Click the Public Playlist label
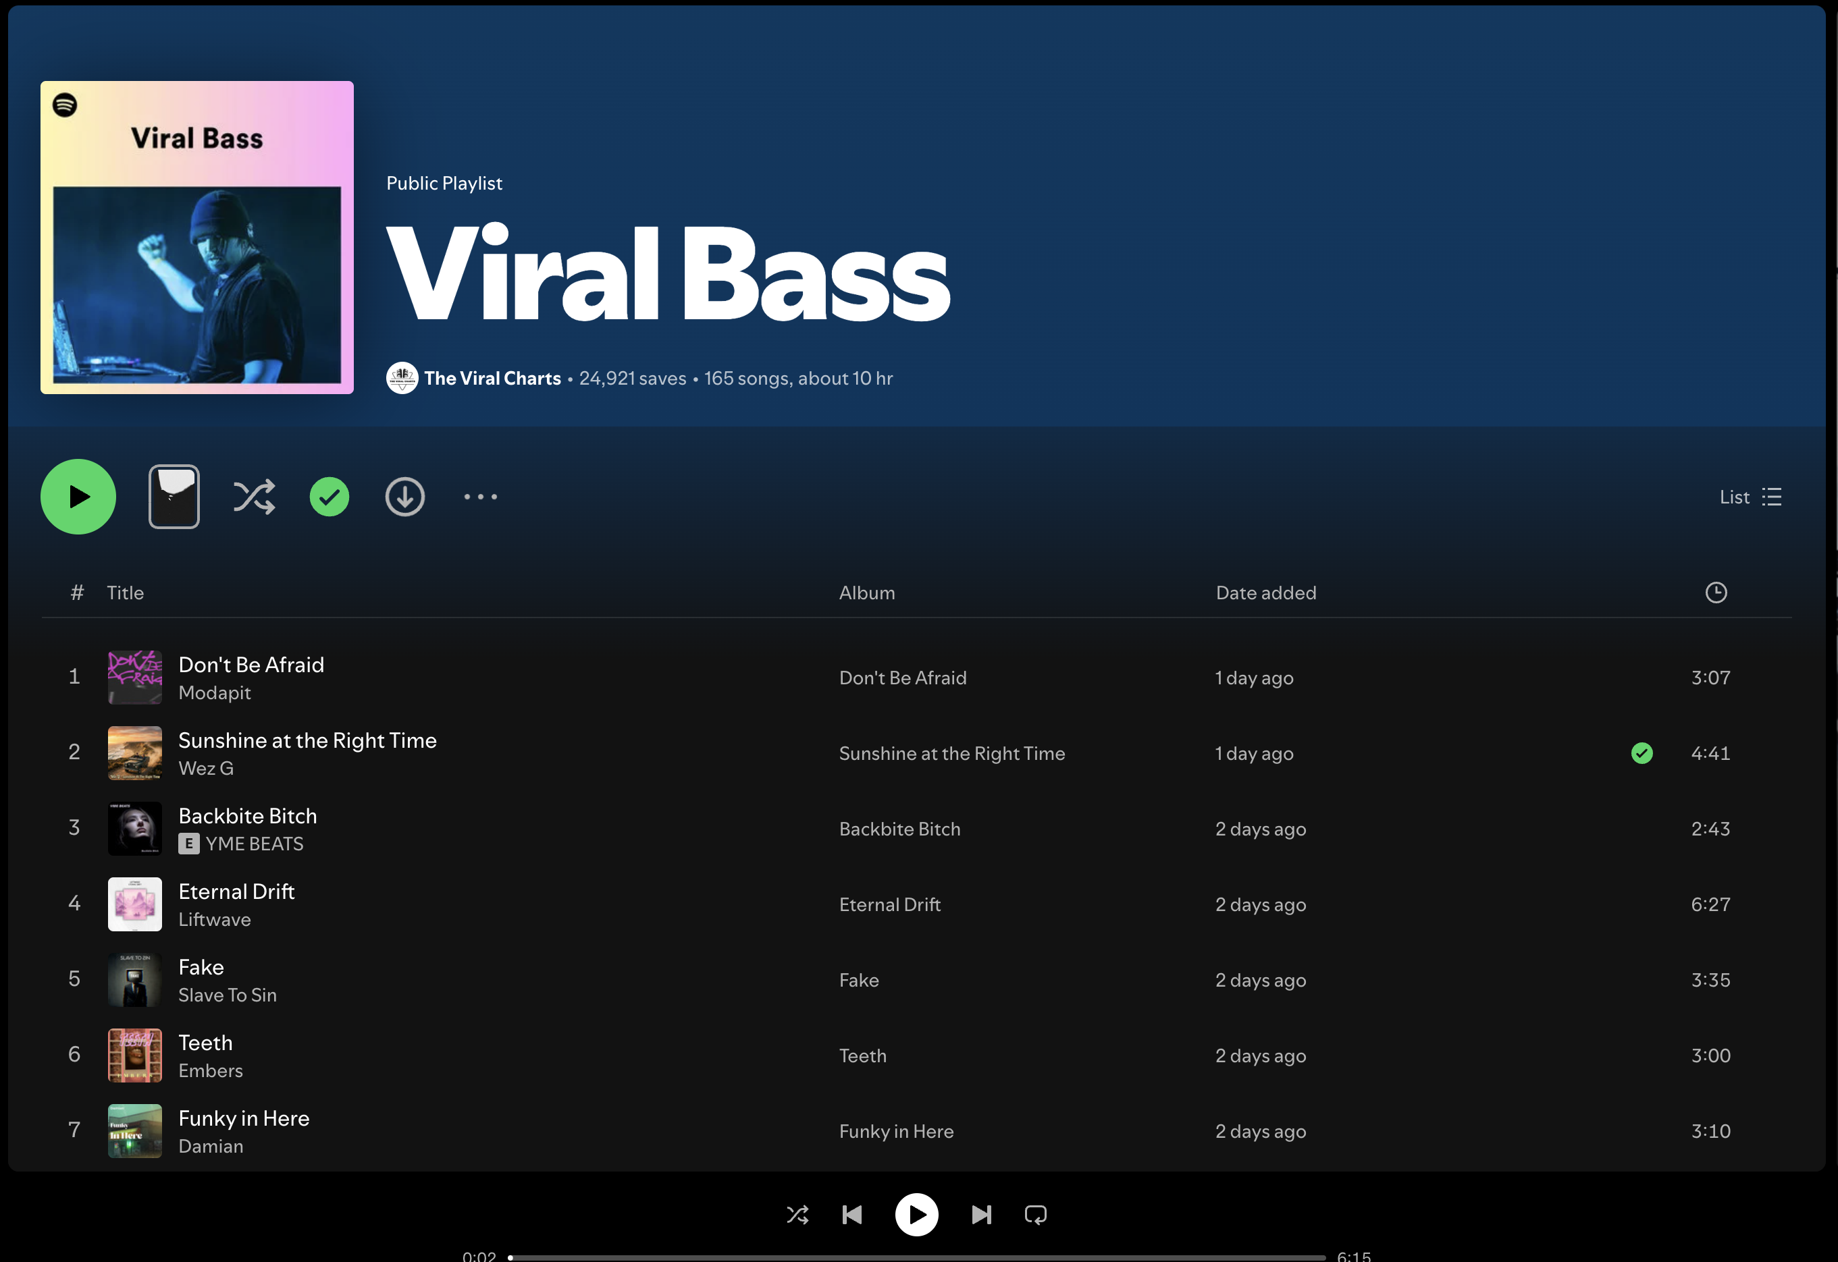The height and width of the screenshot is (1262, 1838). point(444,183)
